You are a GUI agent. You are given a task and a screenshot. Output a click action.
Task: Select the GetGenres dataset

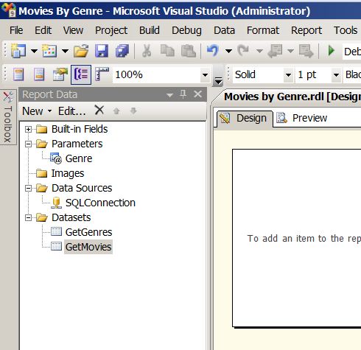(x=88, y=232)
